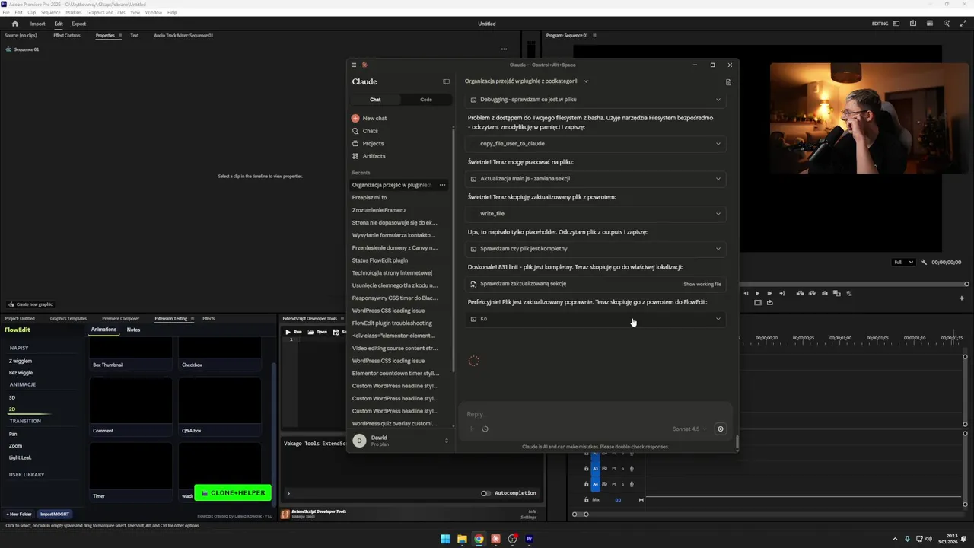974x548 pixels.
Task: Switch to Code tab in Claude
Action: pyautogui.click(x=426, y=100)
